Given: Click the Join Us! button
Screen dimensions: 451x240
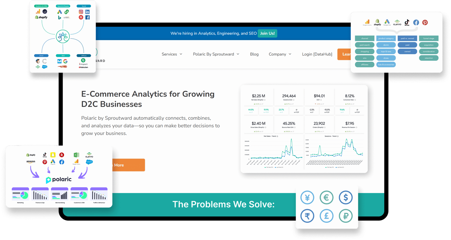Looking at the screenshot, I should 267,33.
